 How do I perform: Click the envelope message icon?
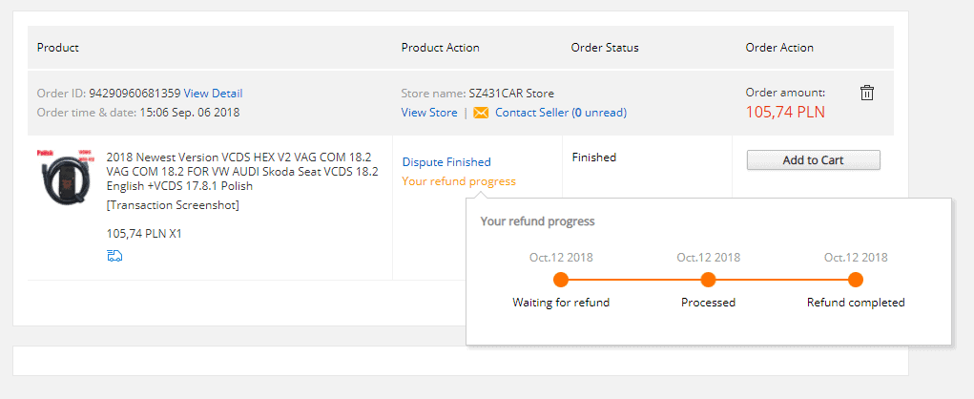click(481, 113)
